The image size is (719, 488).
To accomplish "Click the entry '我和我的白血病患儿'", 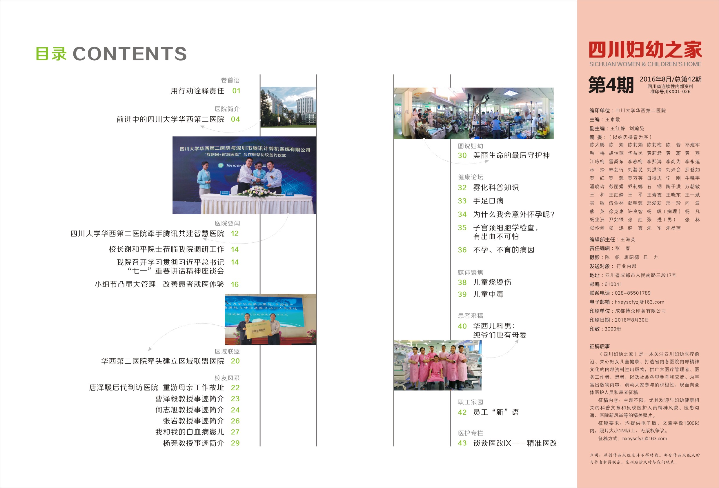I will pos(190,432).
